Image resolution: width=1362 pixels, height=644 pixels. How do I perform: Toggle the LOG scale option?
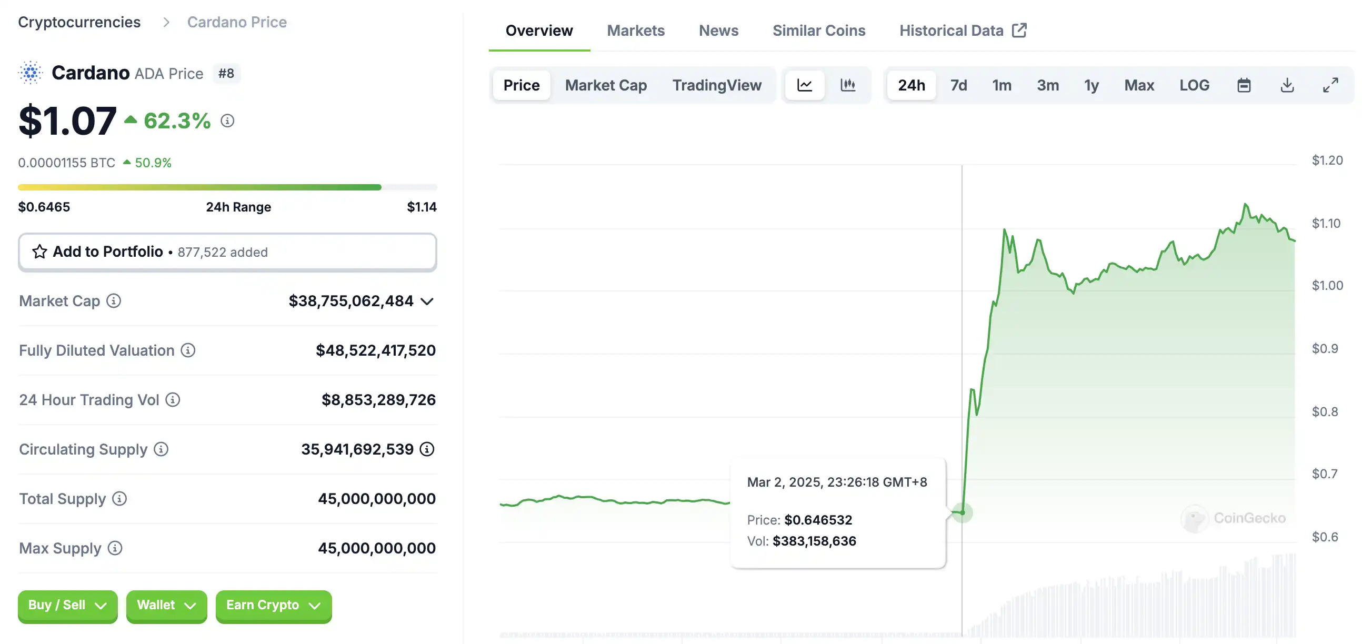click(x=1194, y=85)
